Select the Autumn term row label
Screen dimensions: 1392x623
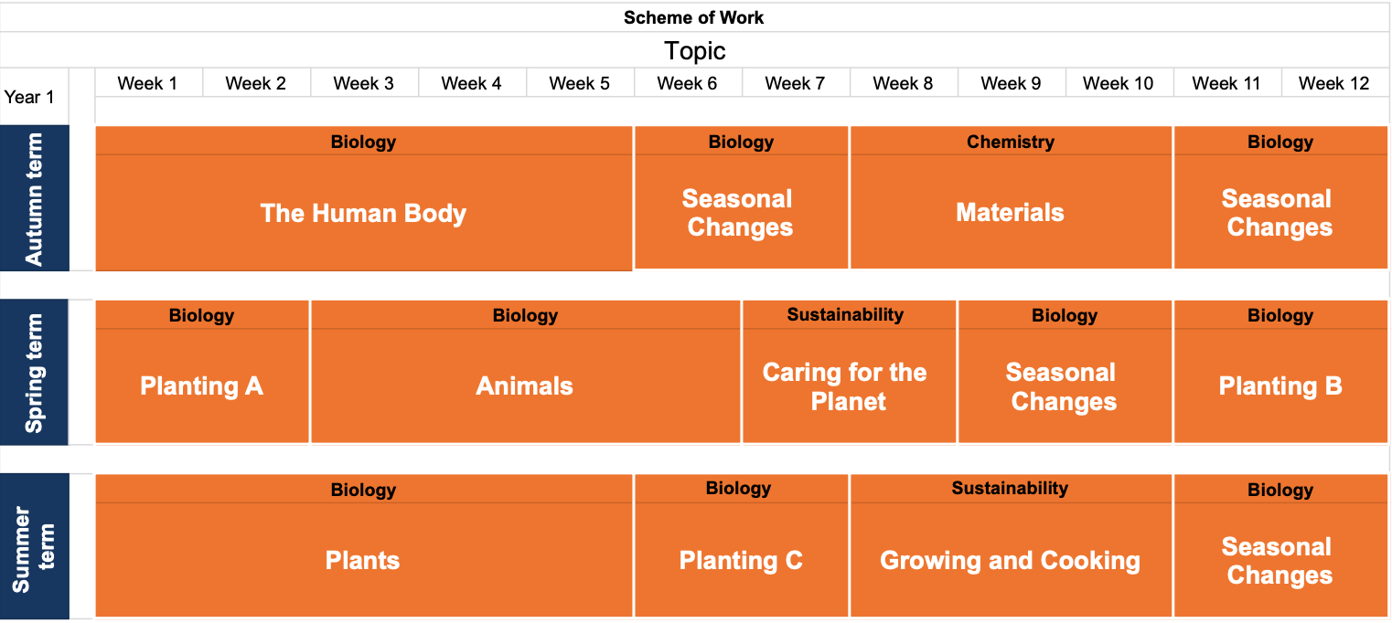pyautogui.click(x=35, y=199)
